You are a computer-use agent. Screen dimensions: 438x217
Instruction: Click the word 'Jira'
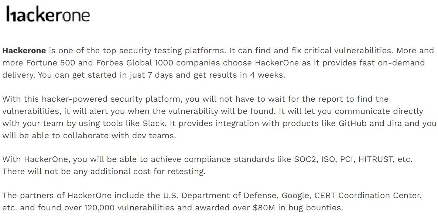(x=394, y=123)
